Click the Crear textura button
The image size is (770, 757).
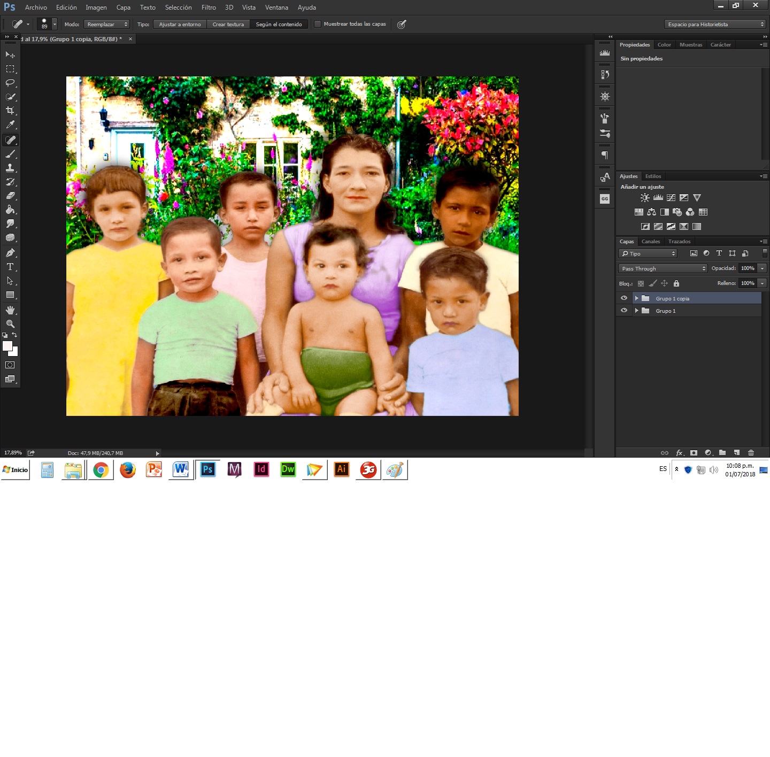(x=228, y=24)
